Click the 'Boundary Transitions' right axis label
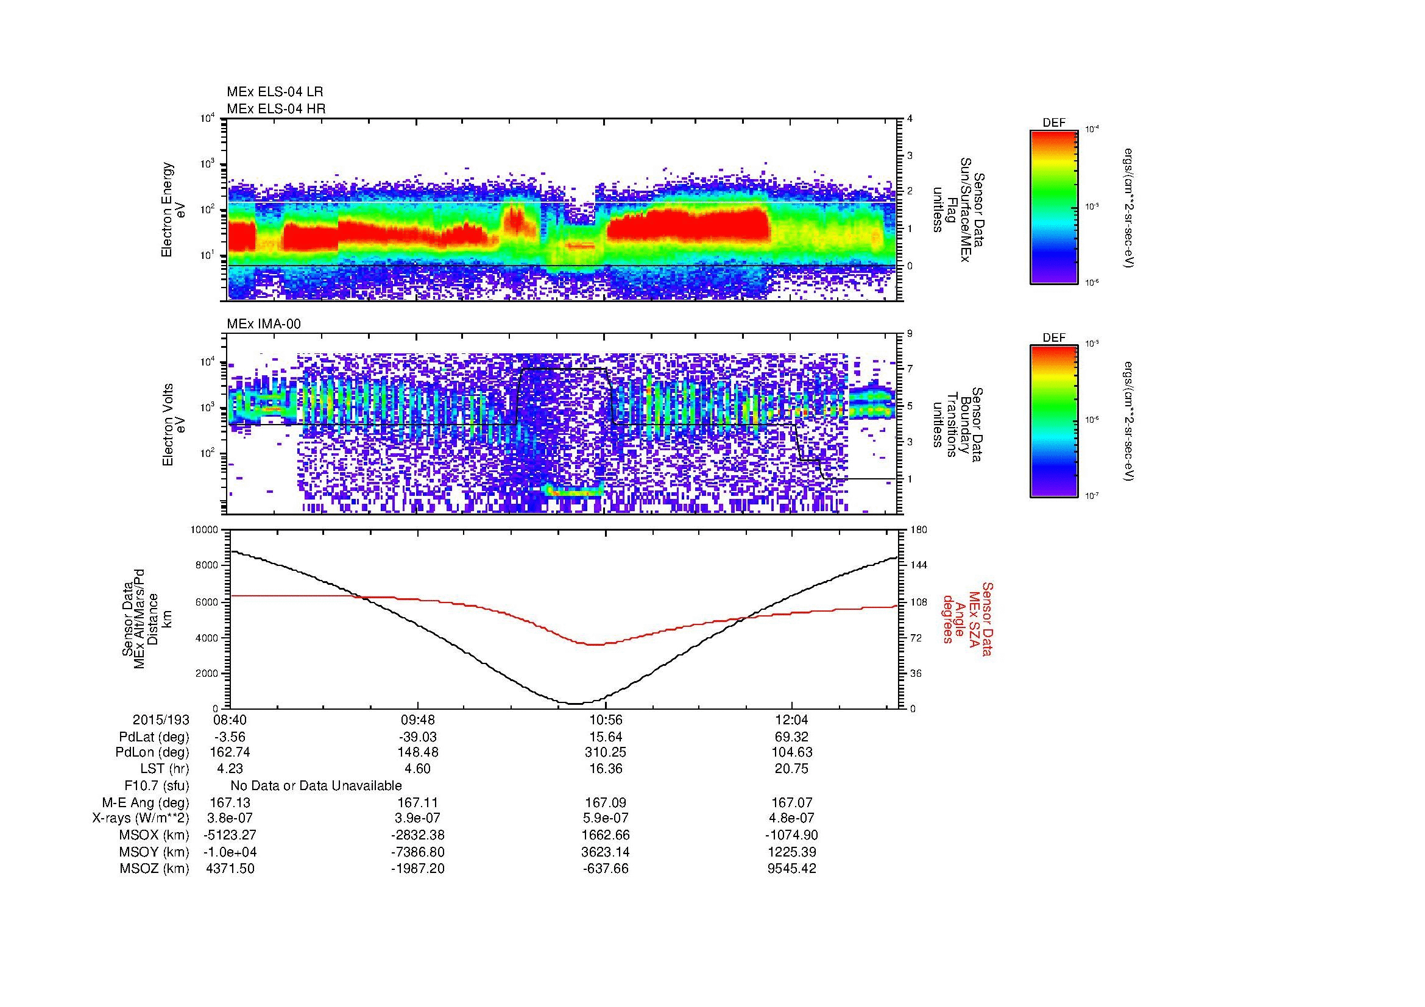Screen dimensions: 1425x1007 pos(958,425)
